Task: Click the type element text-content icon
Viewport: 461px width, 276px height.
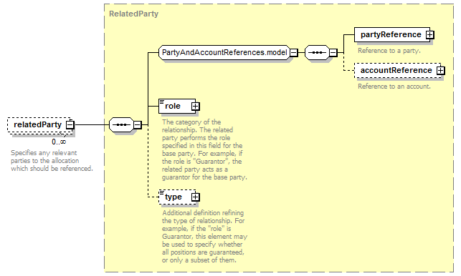Action: click(x=162, y=193)
